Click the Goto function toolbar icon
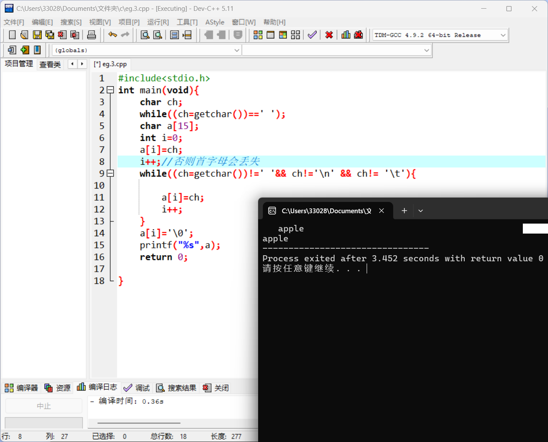548x442 pixels. [174, 35]
